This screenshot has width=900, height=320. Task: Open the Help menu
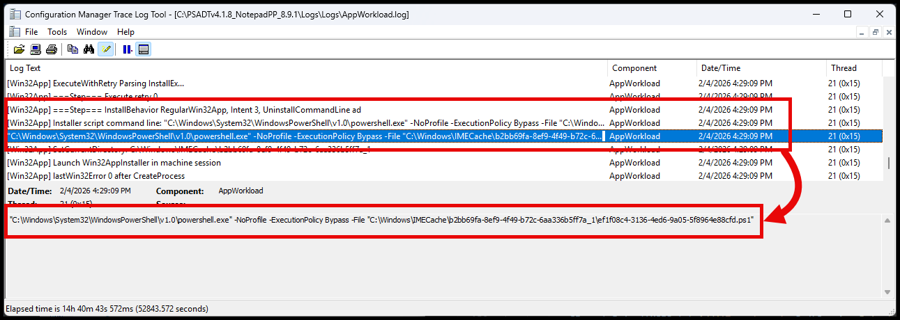coord(125,32)
